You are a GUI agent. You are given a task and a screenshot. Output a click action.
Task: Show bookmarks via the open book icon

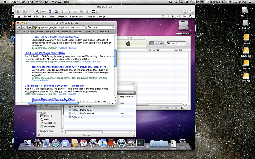tap(19, 32)
